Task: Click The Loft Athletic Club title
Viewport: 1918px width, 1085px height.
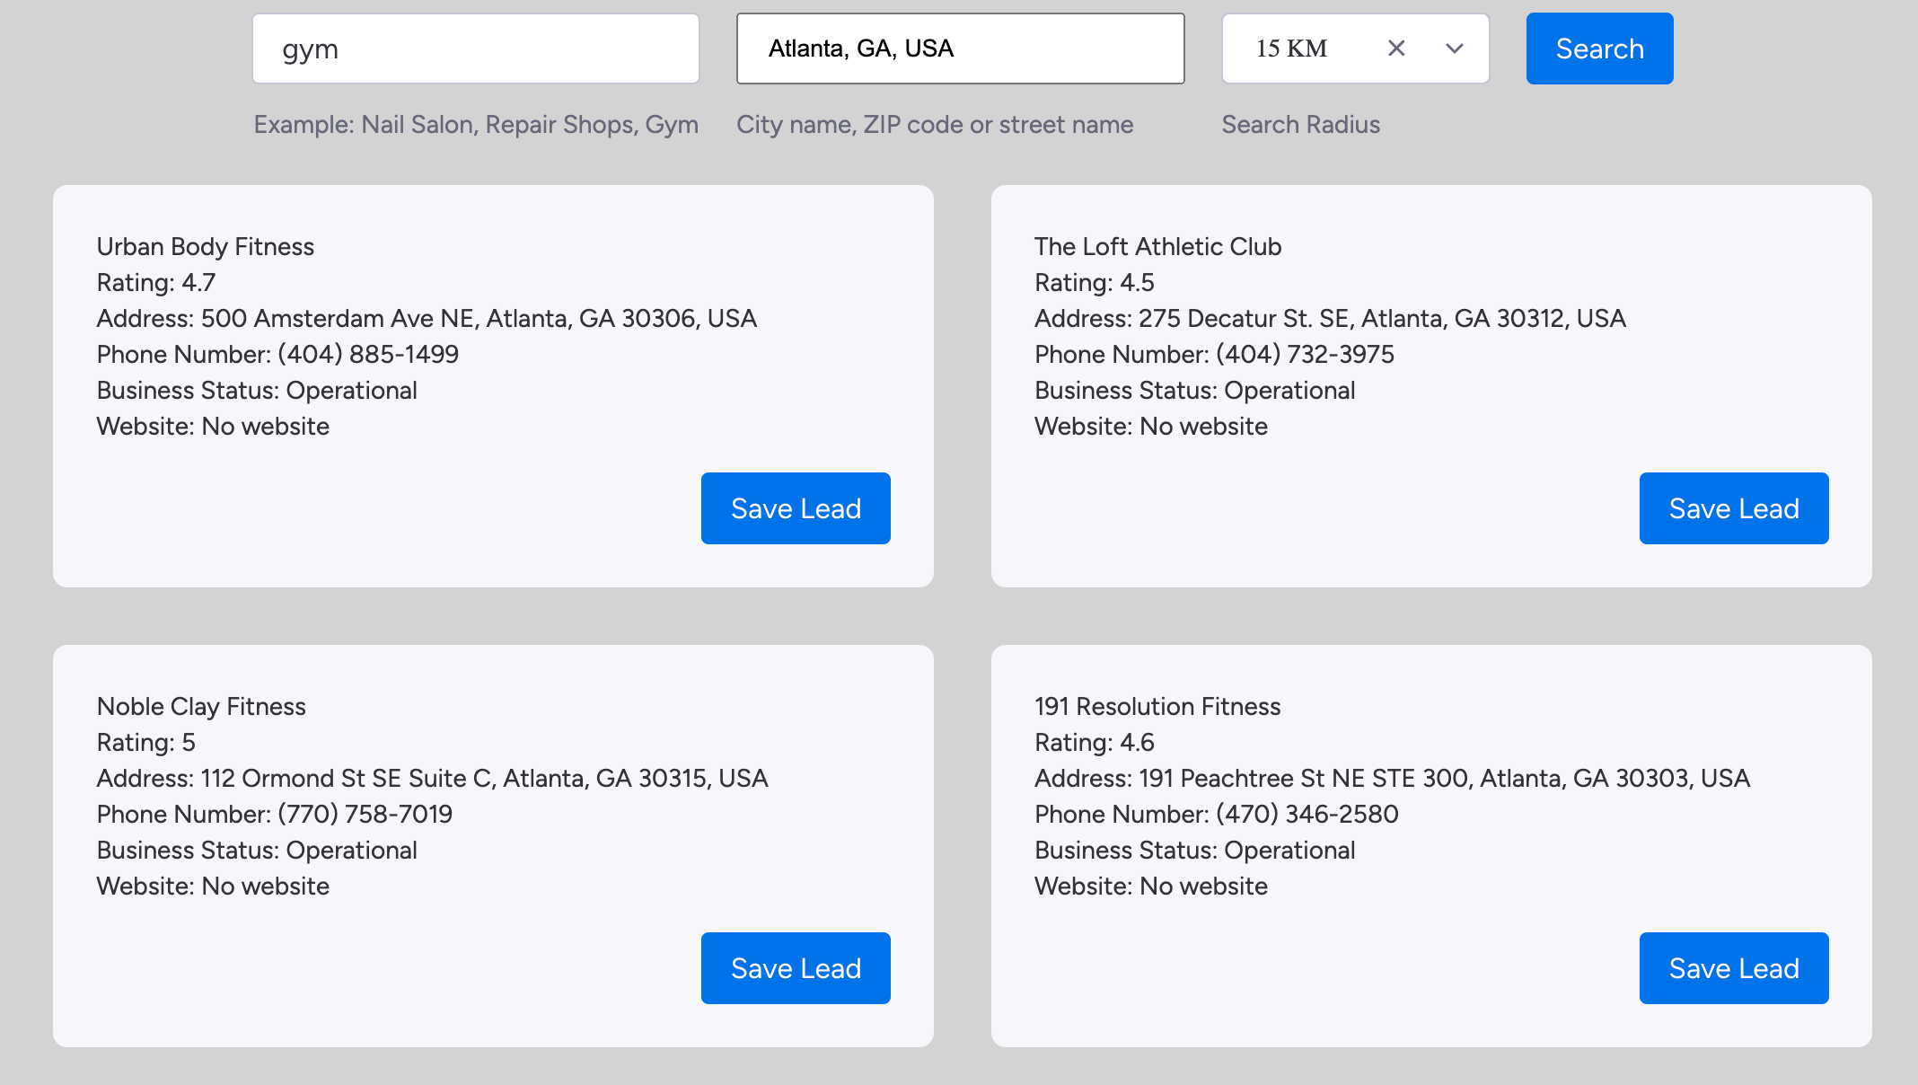Action: pos(1157,247)
